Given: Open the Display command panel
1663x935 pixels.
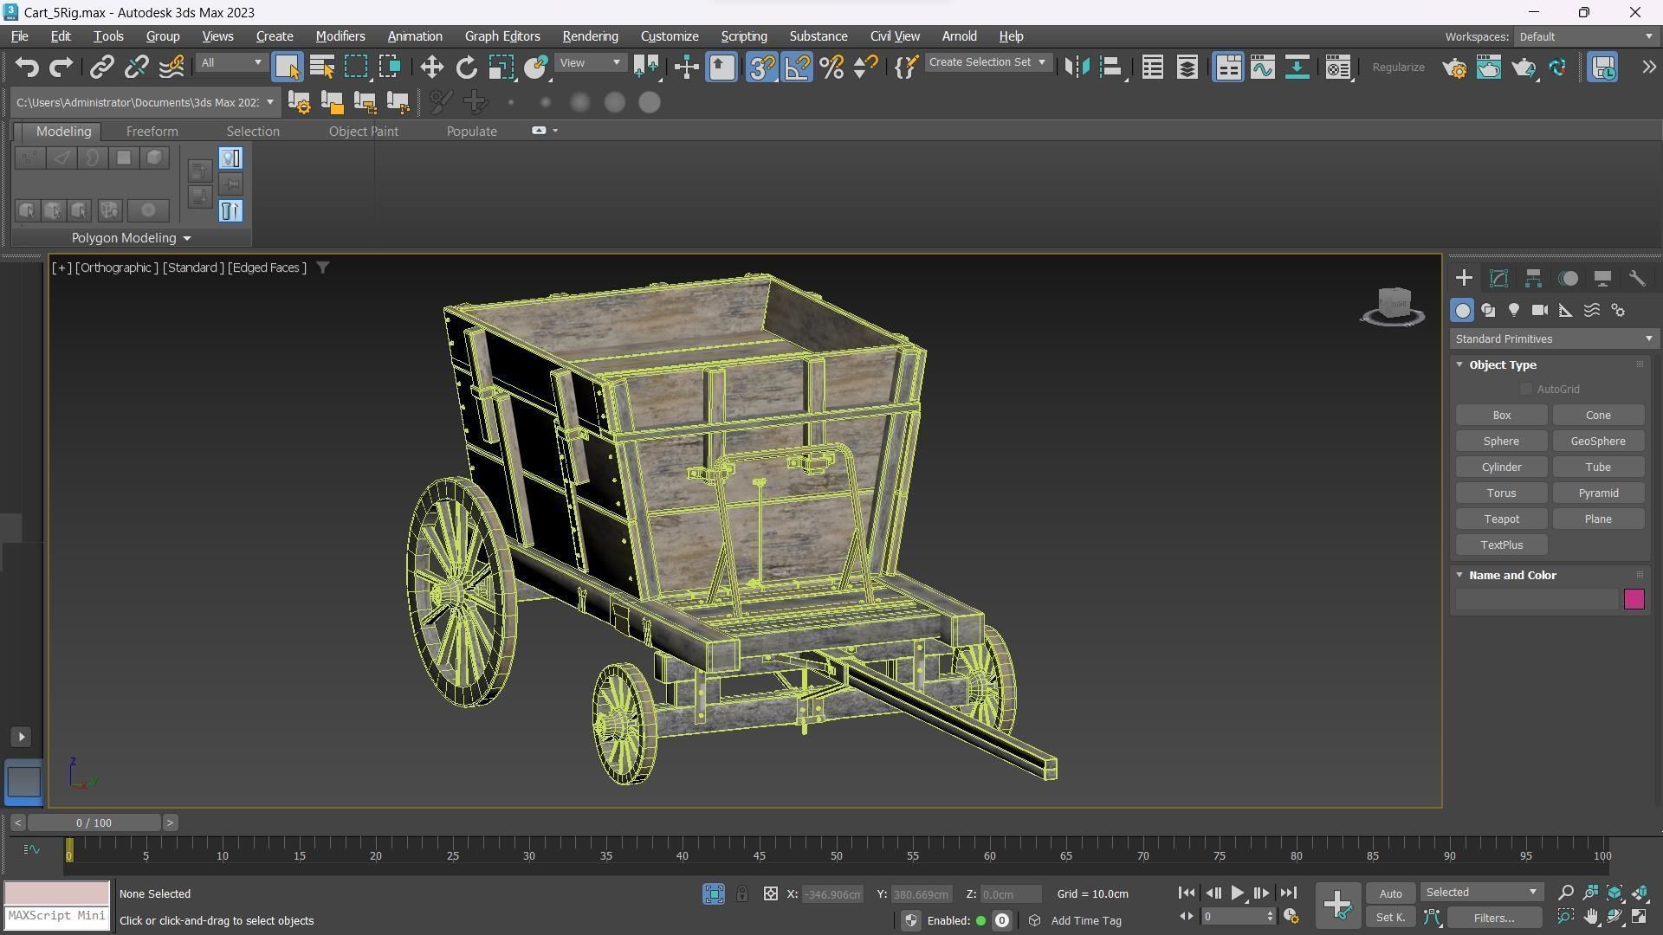Looking at the screenshot, I should pos(1602,278).
